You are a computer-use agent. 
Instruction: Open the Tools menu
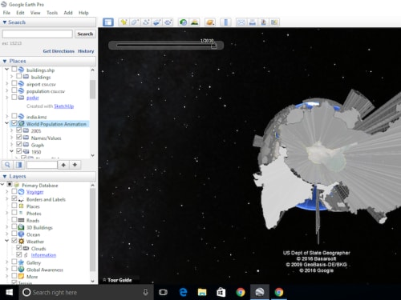pyautogui.click(x=52, y=13)
